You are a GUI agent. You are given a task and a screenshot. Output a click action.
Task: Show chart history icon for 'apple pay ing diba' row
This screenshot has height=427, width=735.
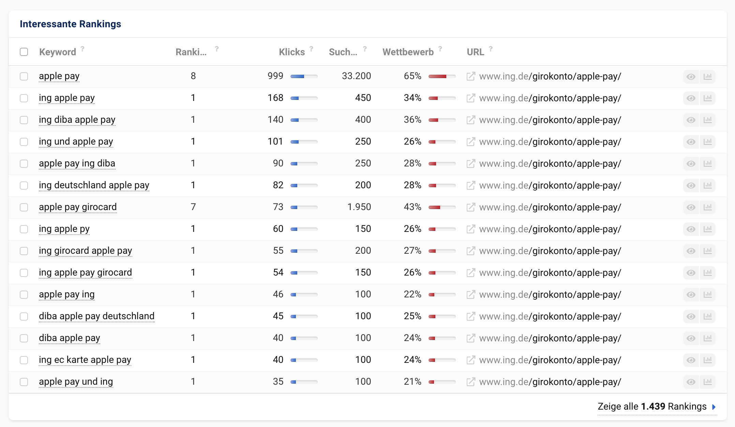point(708,164)
